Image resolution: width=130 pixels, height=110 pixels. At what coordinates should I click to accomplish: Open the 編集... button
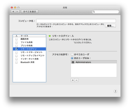pyautogui.click(x=110, y=26)
